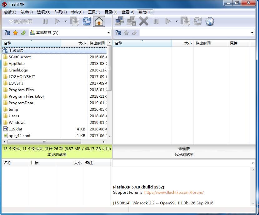Click the local pane refresh icon
Image resolution: width=259 pixels, height=215 pixels.
(x=87, y=21)
